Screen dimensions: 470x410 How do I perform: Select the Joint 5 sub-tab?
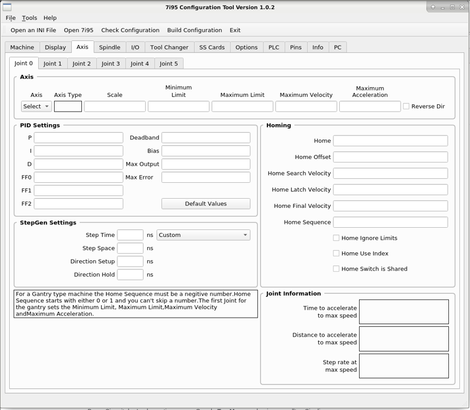tap(169, 64)
